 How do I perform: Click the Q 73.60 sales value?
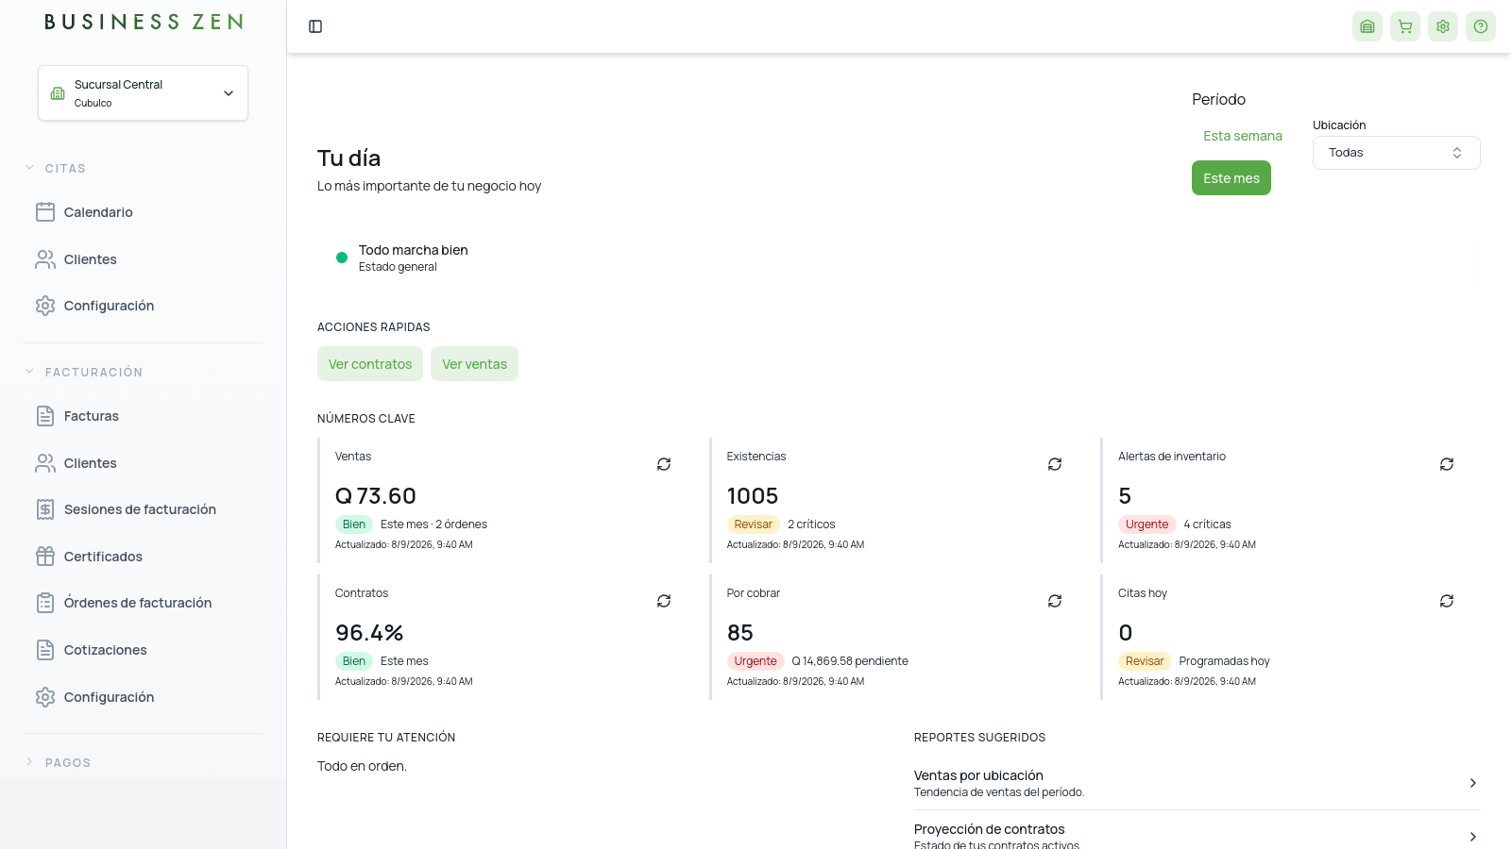[376, 496]
